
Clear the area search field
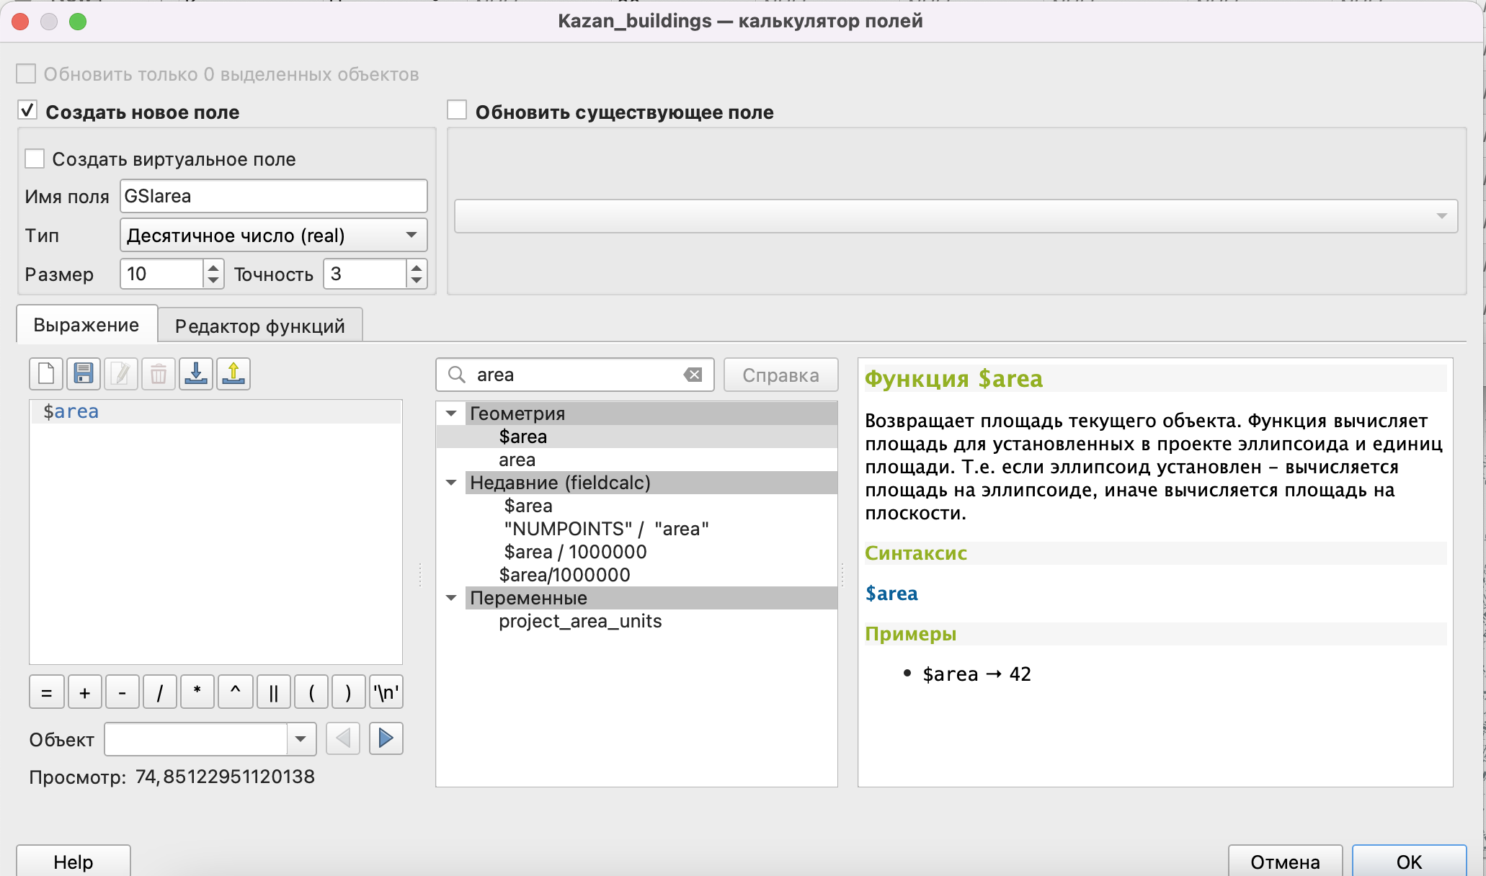click(693, 375)
